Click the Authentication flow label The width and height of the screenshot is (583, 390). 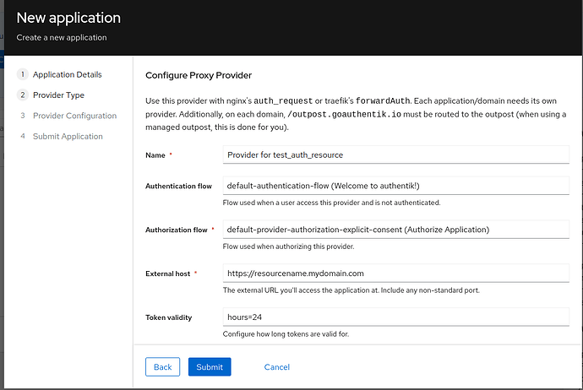tap(178, 186)
